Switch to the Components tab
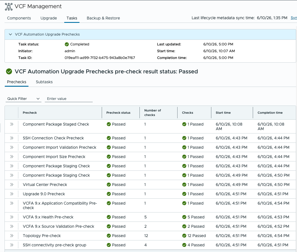The width and height of the screenshot is (297, 252). [x=19, y=18]
